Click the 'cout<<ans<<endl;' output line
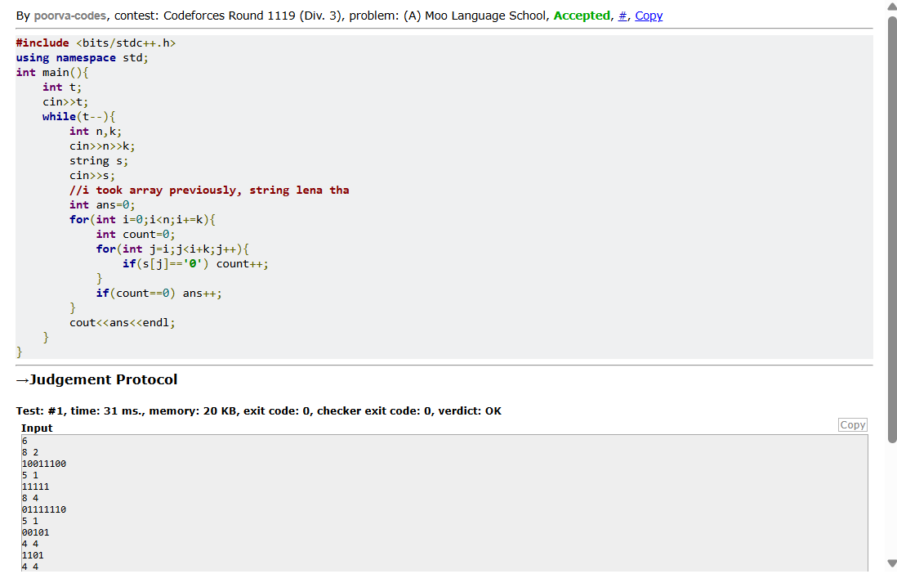 click(x=123, y=323)
